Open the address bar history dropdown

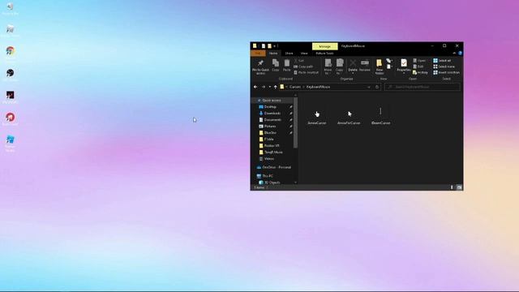coord(369,87)
